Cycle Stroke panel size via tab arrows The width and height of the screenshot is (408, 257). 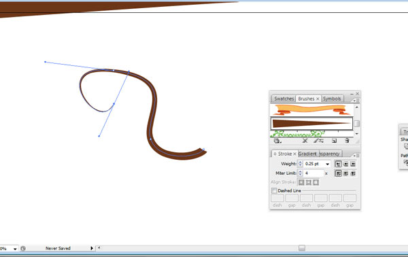tap(275, 154)
